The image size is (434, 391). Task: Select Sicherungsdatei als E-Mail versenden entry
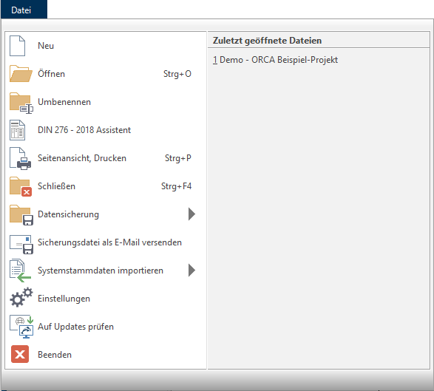pos(106,242)
